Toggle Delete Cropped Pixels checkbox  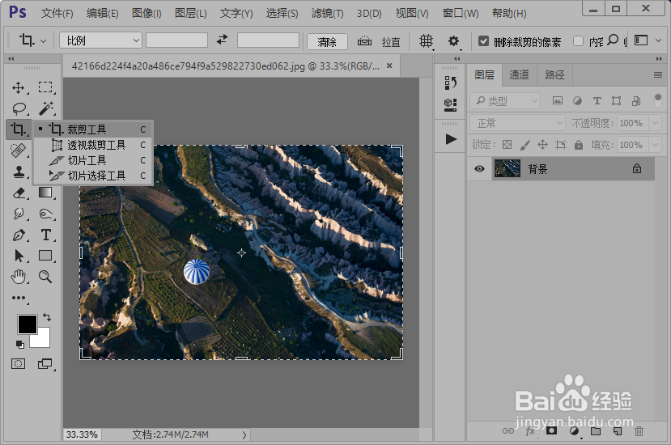pos(483,41)
